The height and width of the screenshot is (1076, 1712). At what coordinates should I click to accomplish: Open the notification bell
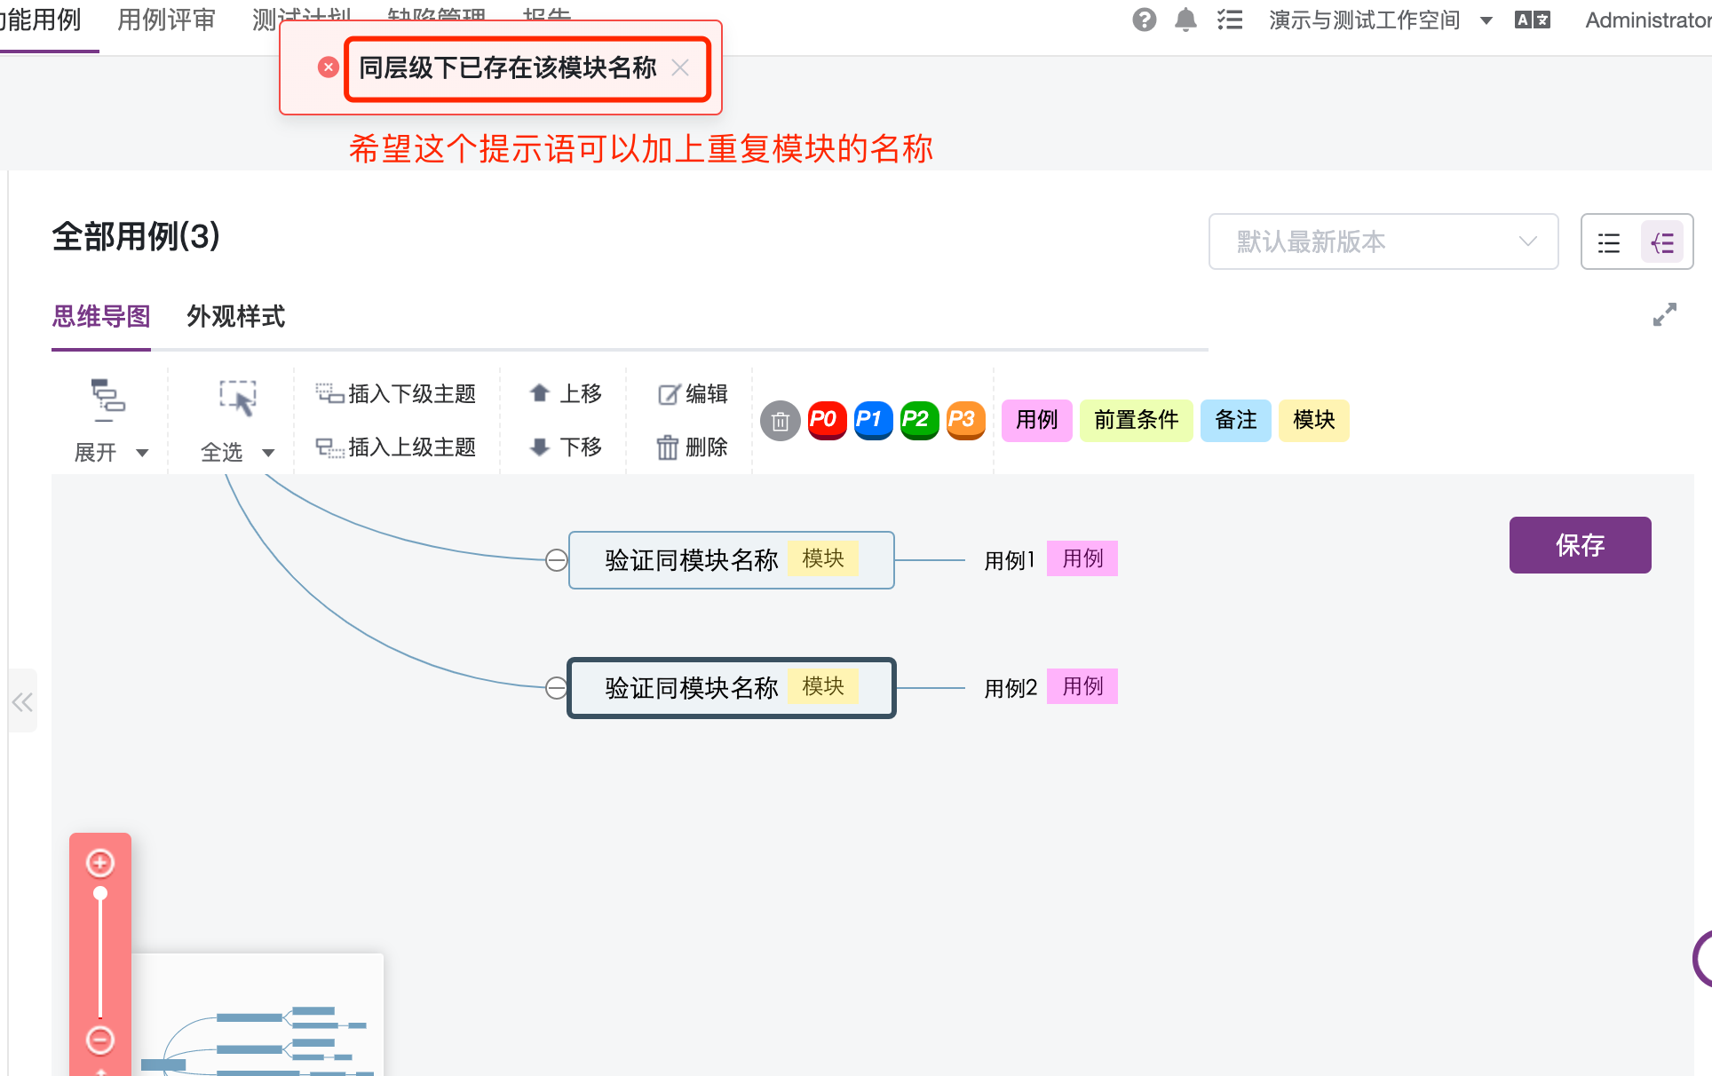[1185, 20]
